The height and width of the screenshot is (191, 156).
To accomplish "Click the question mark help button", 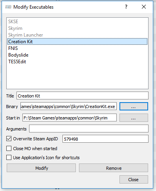I will point(126,7).
